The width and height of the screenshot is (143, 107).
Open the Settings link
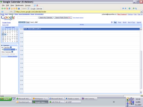(x=130, y=14)
